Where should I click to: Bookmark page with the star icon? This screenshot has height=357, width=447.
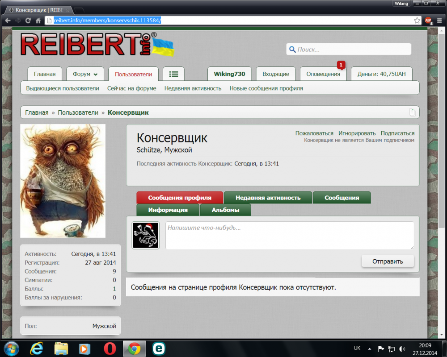coord(417,21)
